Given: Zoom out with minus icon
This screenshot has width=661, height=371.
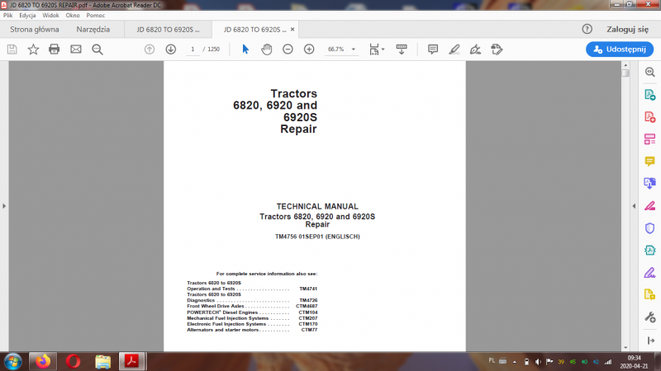Looking at the screenshot, I should (x=288, y=49).
